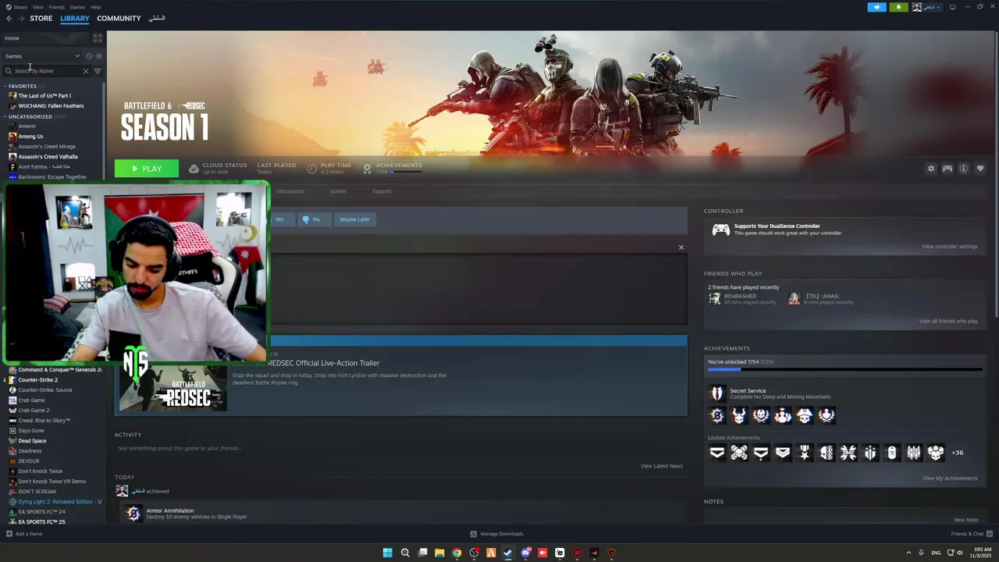Open BOxRASHED friend avatar

[x=714, y=299]
